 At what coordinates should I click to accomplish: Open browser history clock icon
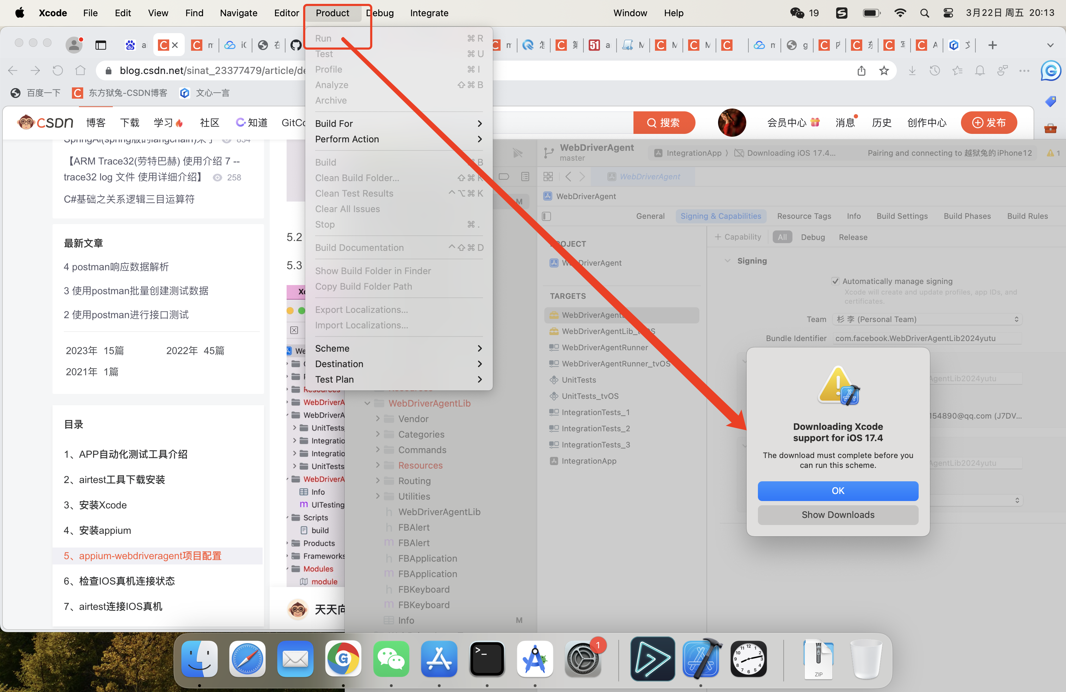pyautogui.click(x=934, y=71)
